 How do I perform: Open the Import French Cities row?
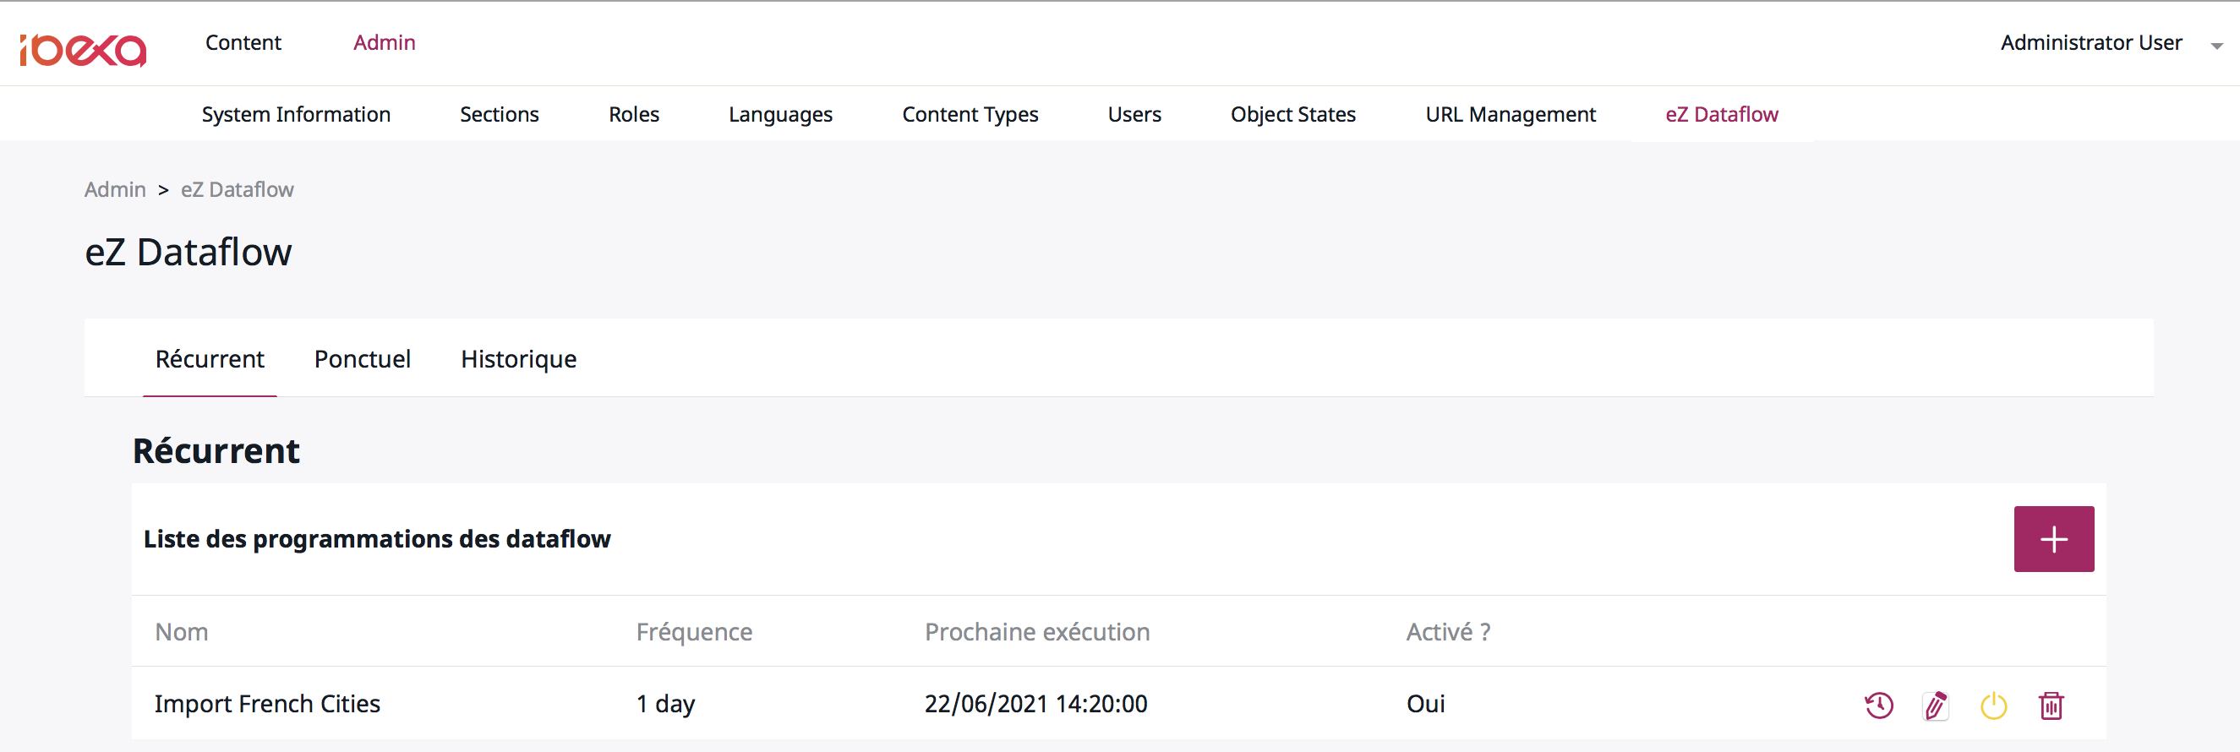click(267, 703)
